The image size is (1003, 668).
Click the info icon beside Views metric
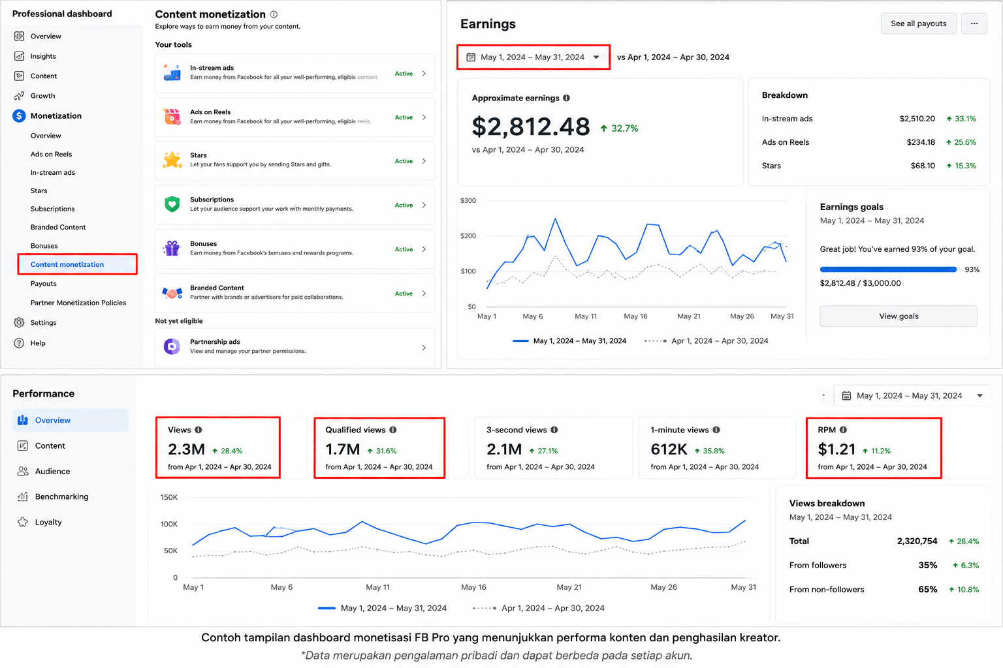pyautogui.click(x=199, y=430)
